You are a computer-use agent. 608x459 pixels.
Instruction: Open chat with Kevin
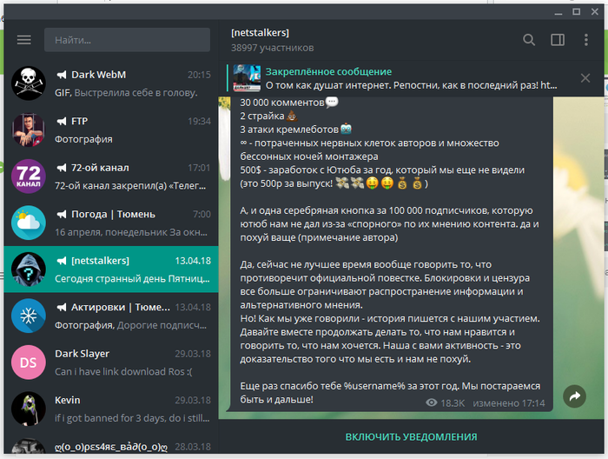click(130, 409)
